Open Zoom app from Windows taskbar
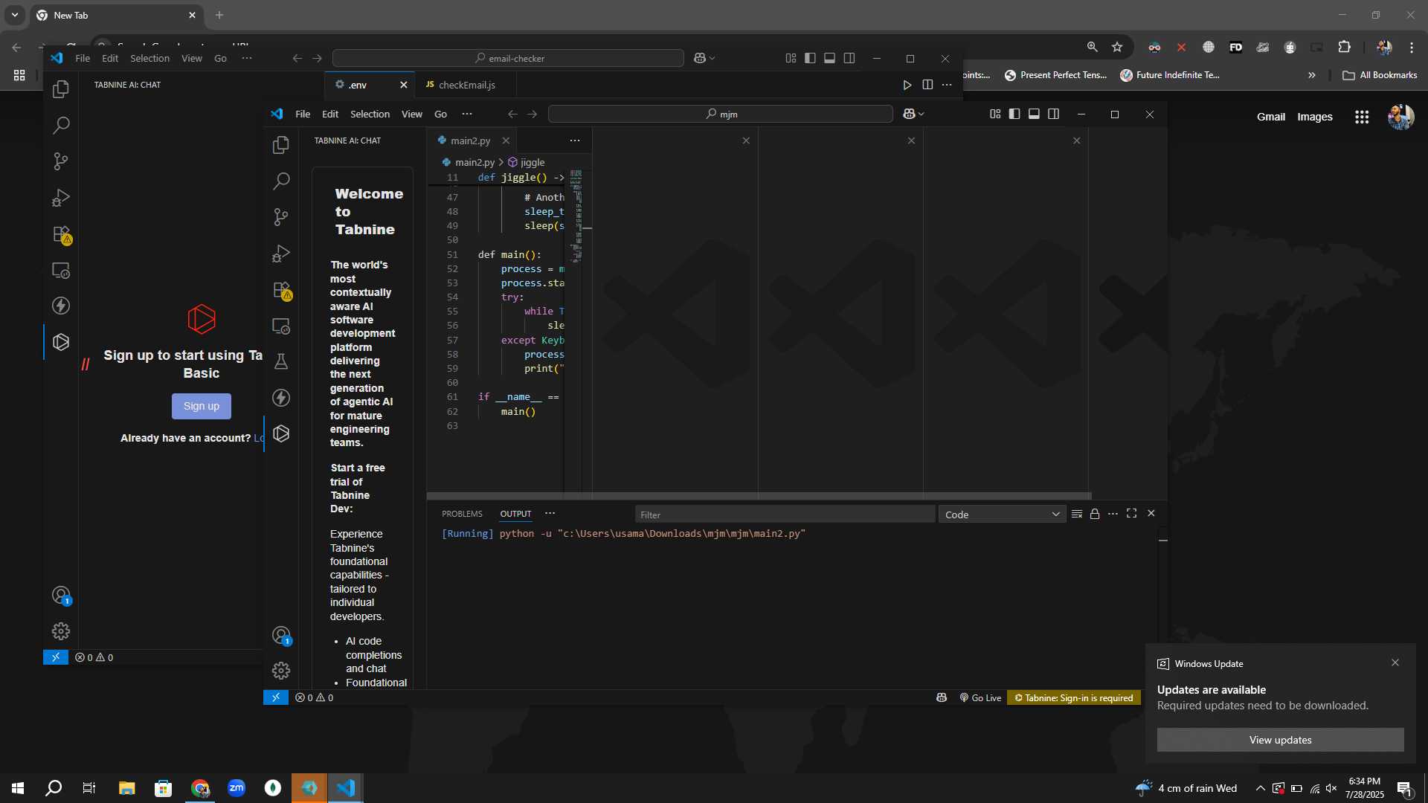 237,788
